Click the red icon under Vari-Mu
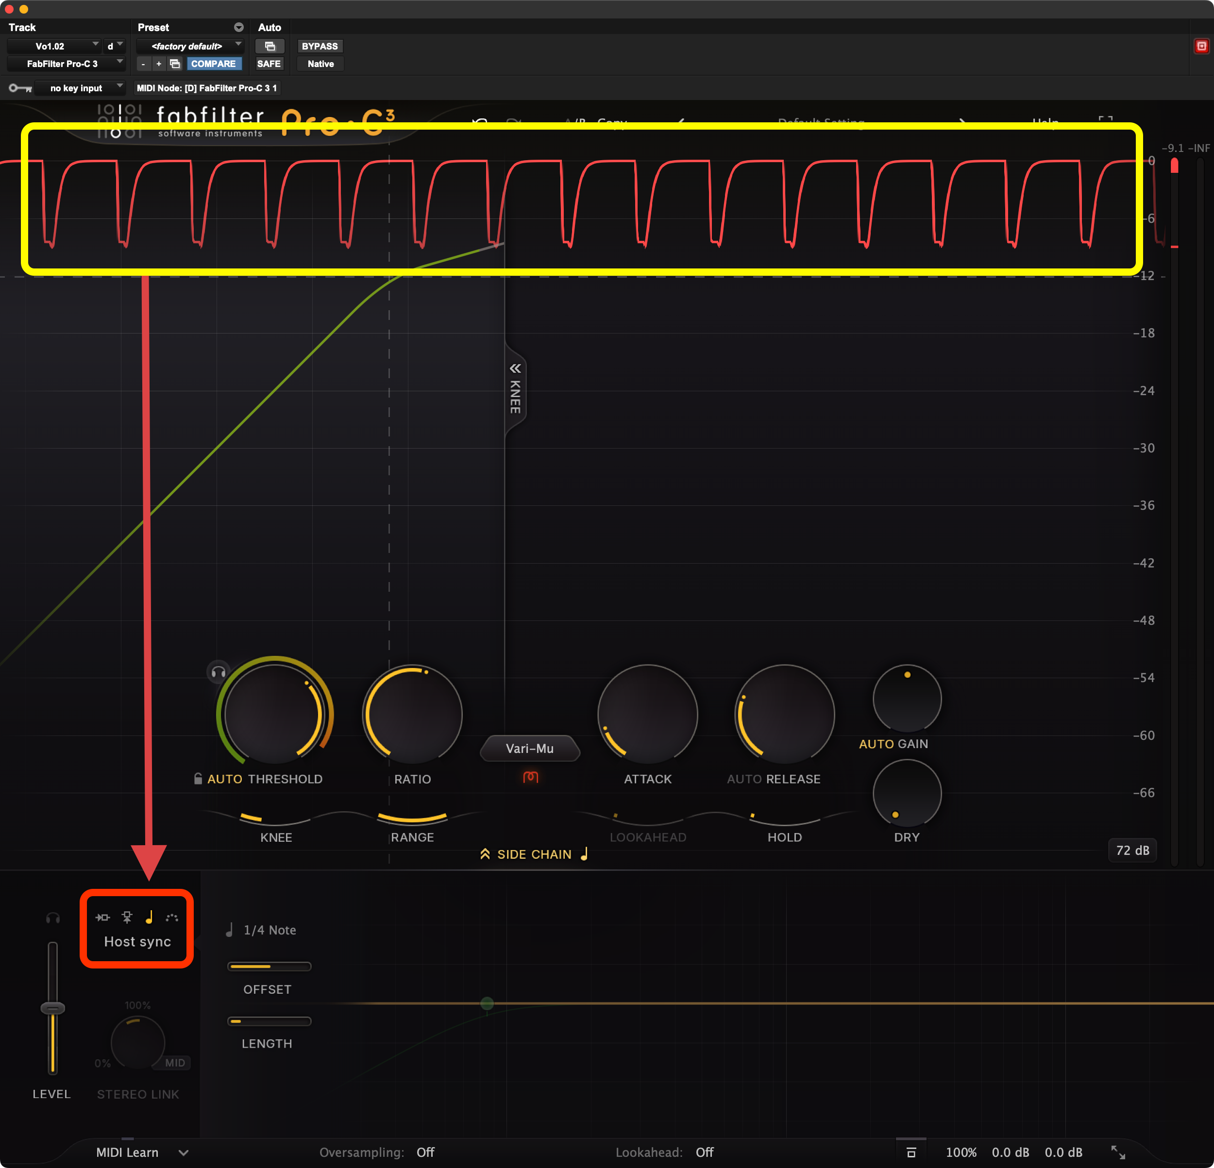 pos(530,777)
